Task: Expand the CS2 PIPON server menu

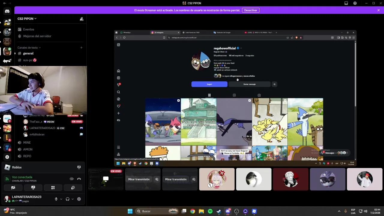Action: pyautogui.click(x=27, y=19)
